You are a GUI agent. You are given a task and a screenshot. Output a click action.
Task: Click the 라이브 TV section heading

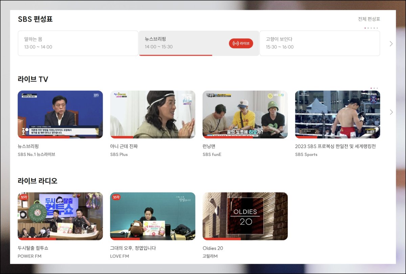click(x=33, y=79)
